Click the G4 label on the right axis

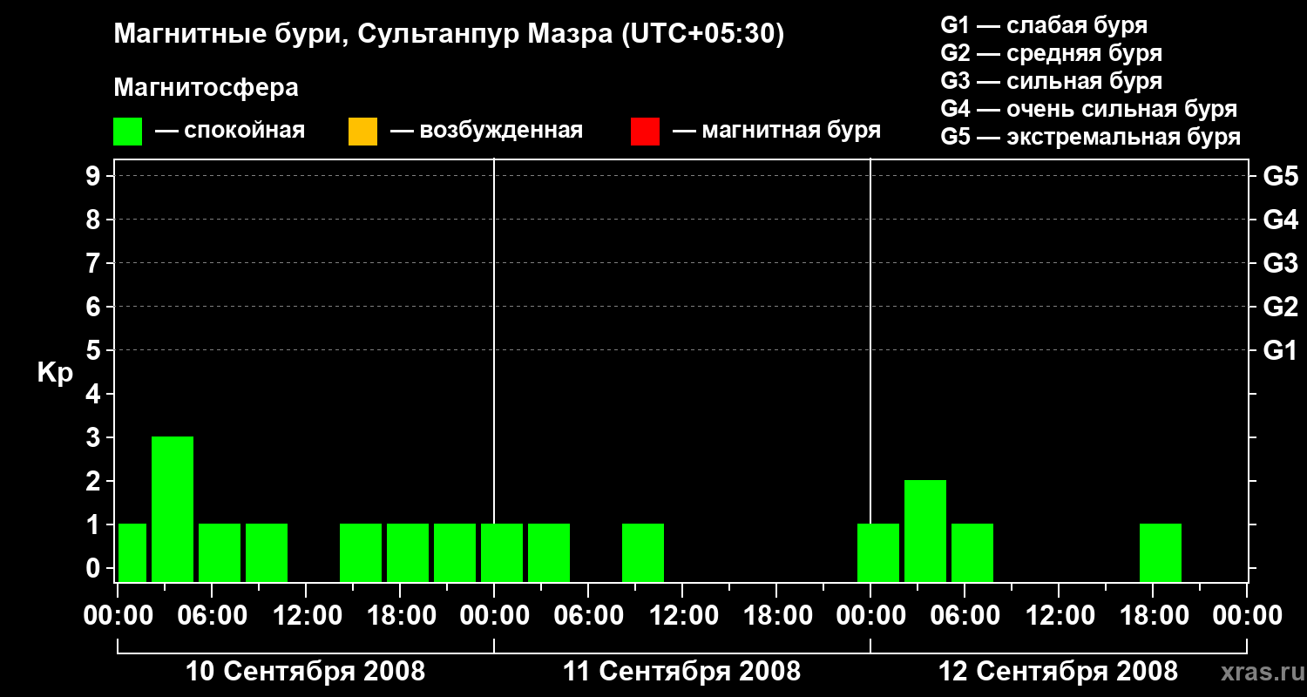click(1280, 220)
